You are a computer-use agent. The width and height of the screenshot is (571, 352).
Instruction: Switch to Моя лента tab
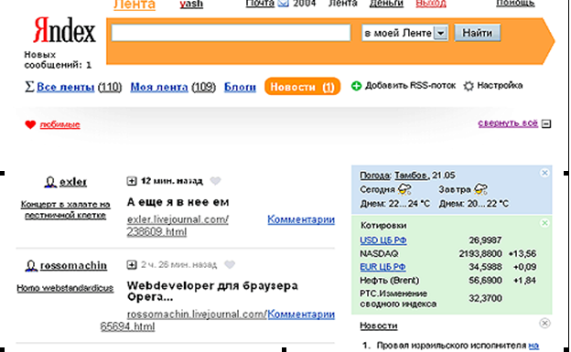159,87
